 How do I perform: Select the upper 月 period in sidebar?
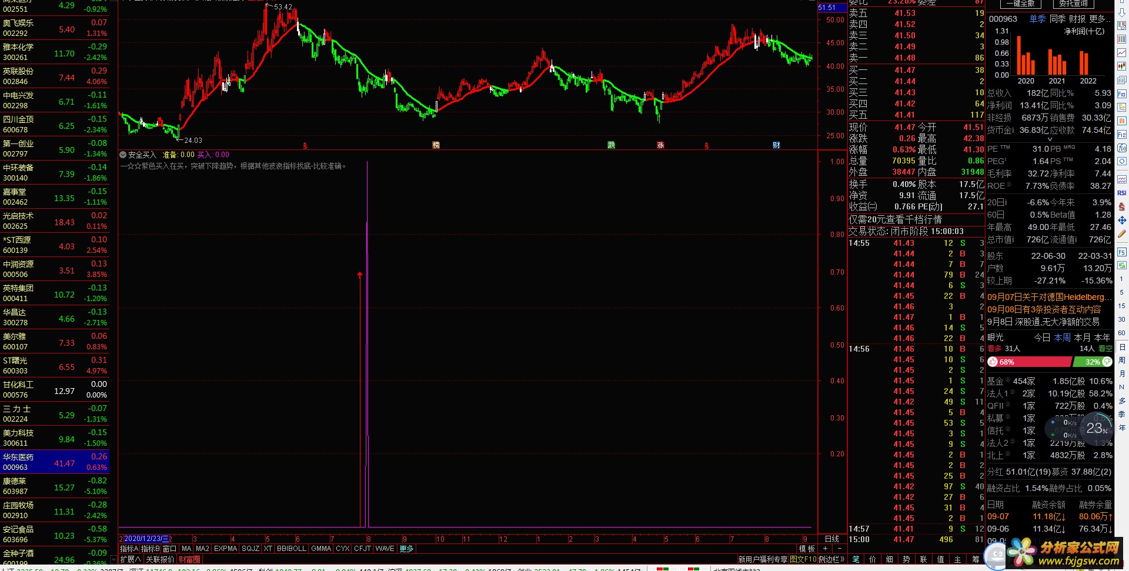1121,373
